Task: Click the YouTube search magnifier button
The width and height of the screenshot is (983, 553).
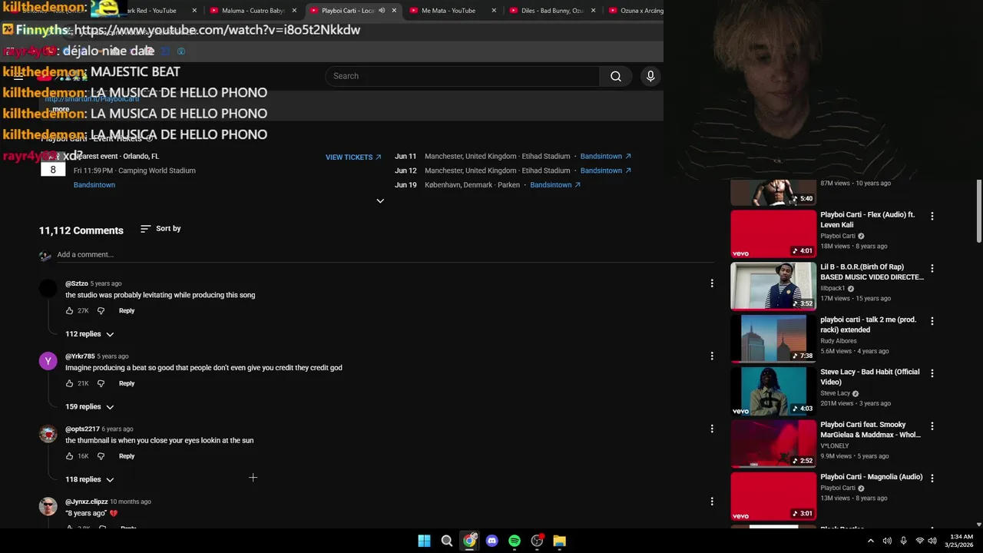Action: point(615,76)
